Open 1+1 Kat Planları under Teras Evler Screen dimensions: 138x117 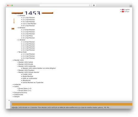pyautogui.click(x=29, y=54)
